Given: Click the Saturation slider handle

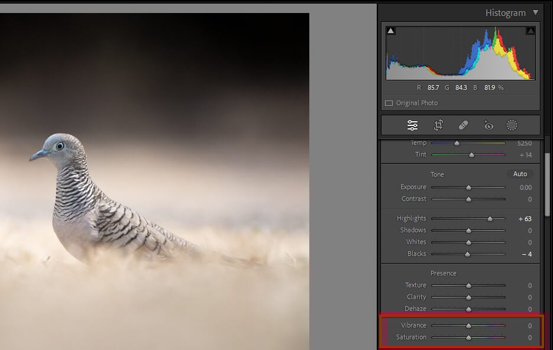Looking at the screenshot, I should (468, 338).
